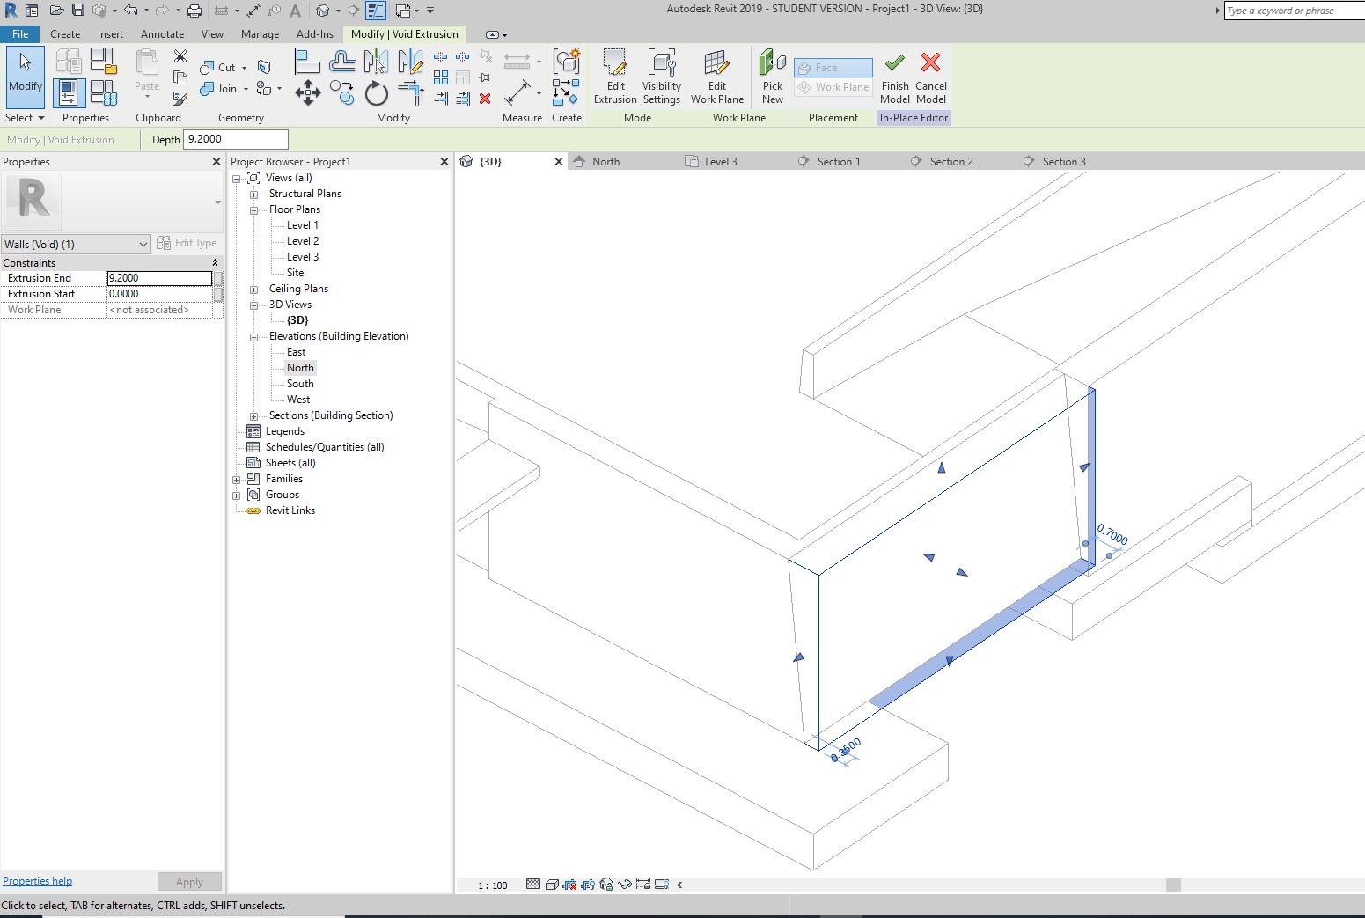Activate the Rotate tool
Image resolution: width=1365 pixels, height=918 pixels.
376,92
